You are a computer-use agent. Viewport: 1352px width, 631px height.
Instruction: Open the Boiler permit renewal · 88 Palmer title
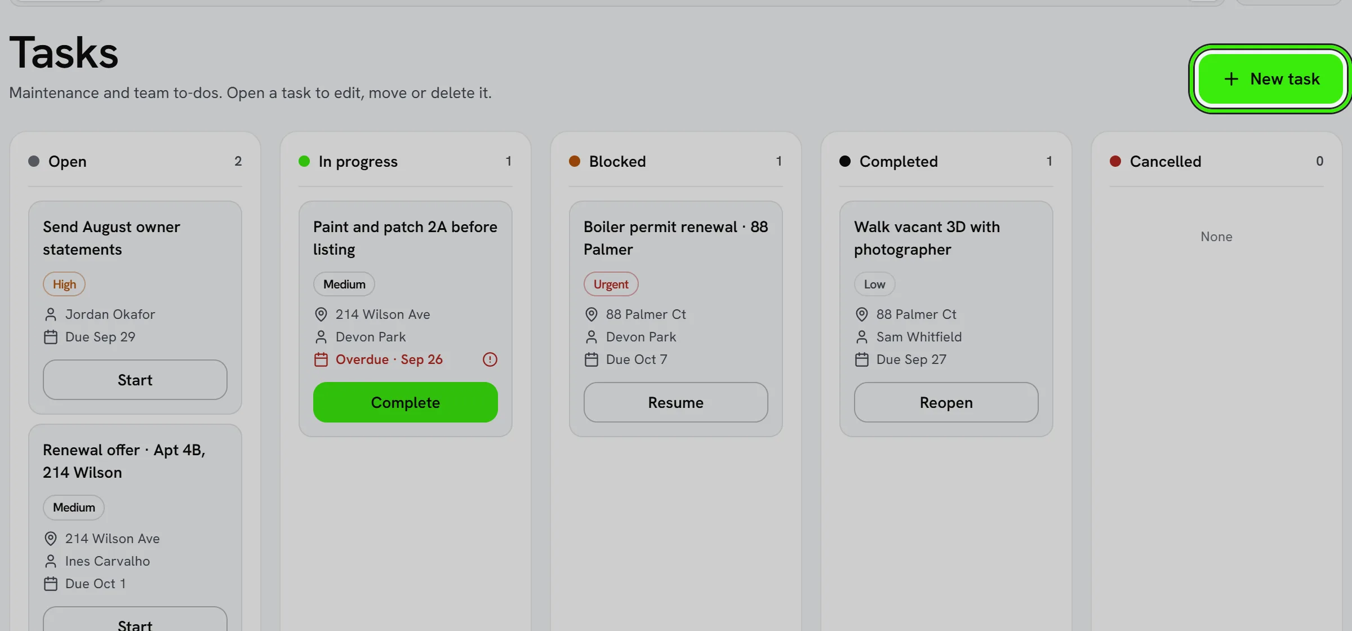(675, 238)
